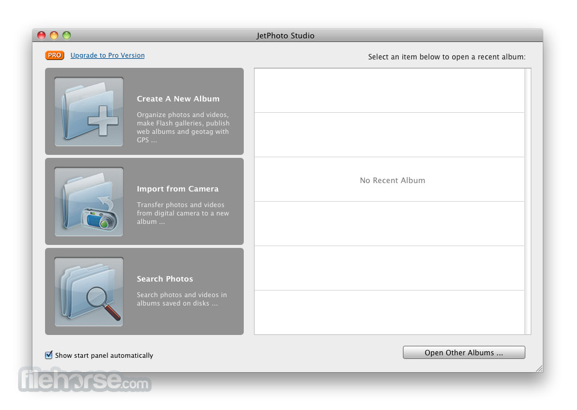Uncheck Show start panel automatically
Viewport: 577px width, 410px height.
click(x=49, y=355)
